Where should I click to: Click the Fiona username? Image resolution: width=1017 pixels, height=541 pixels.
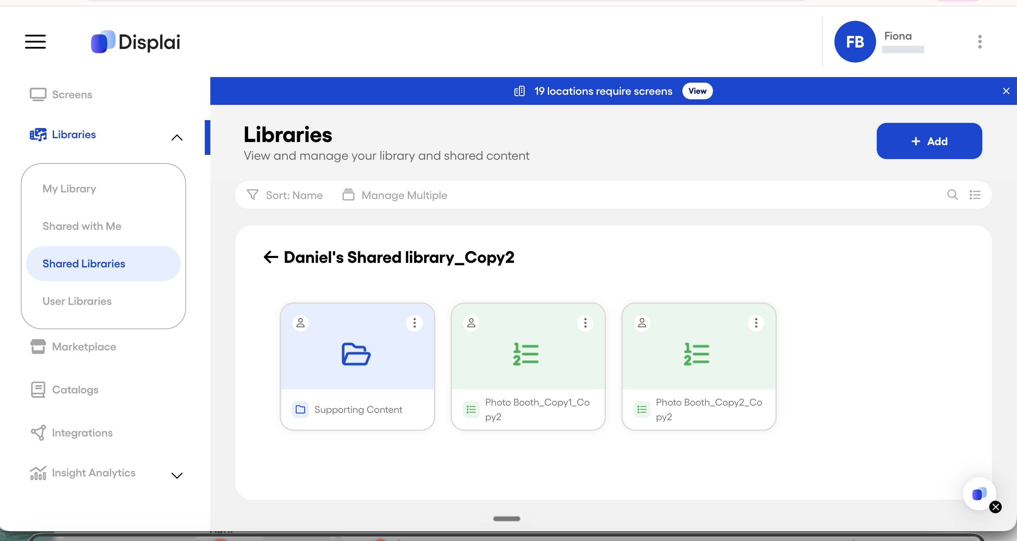pyautogui.click(x=898, y=36)
